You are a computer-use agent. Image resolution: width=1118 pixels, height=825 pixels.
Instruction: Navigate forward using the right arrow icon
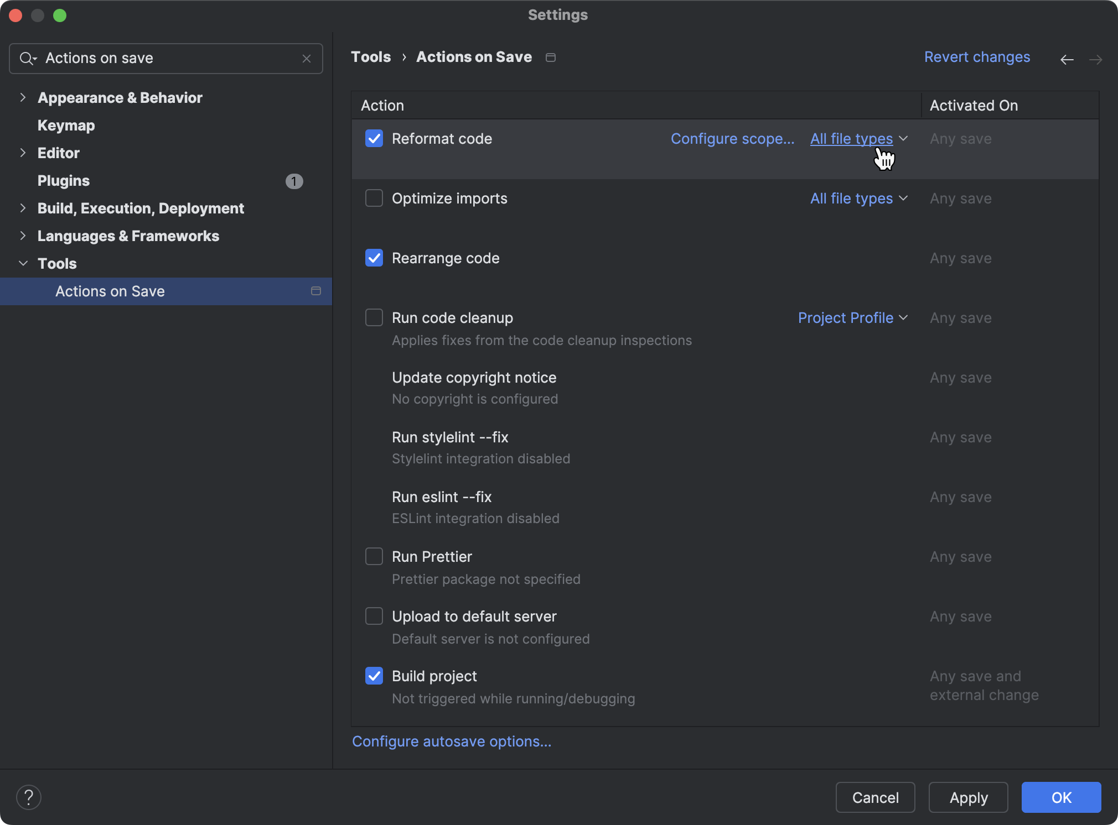1096,59
